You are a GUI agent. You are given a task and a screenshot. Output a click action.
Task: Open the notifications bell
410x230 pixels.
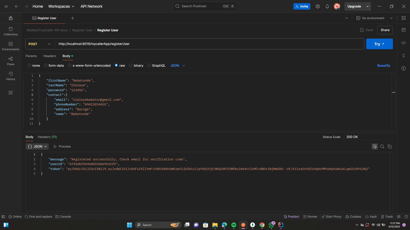327,6
